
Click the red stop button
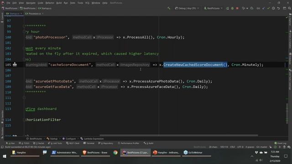(237, 8)
